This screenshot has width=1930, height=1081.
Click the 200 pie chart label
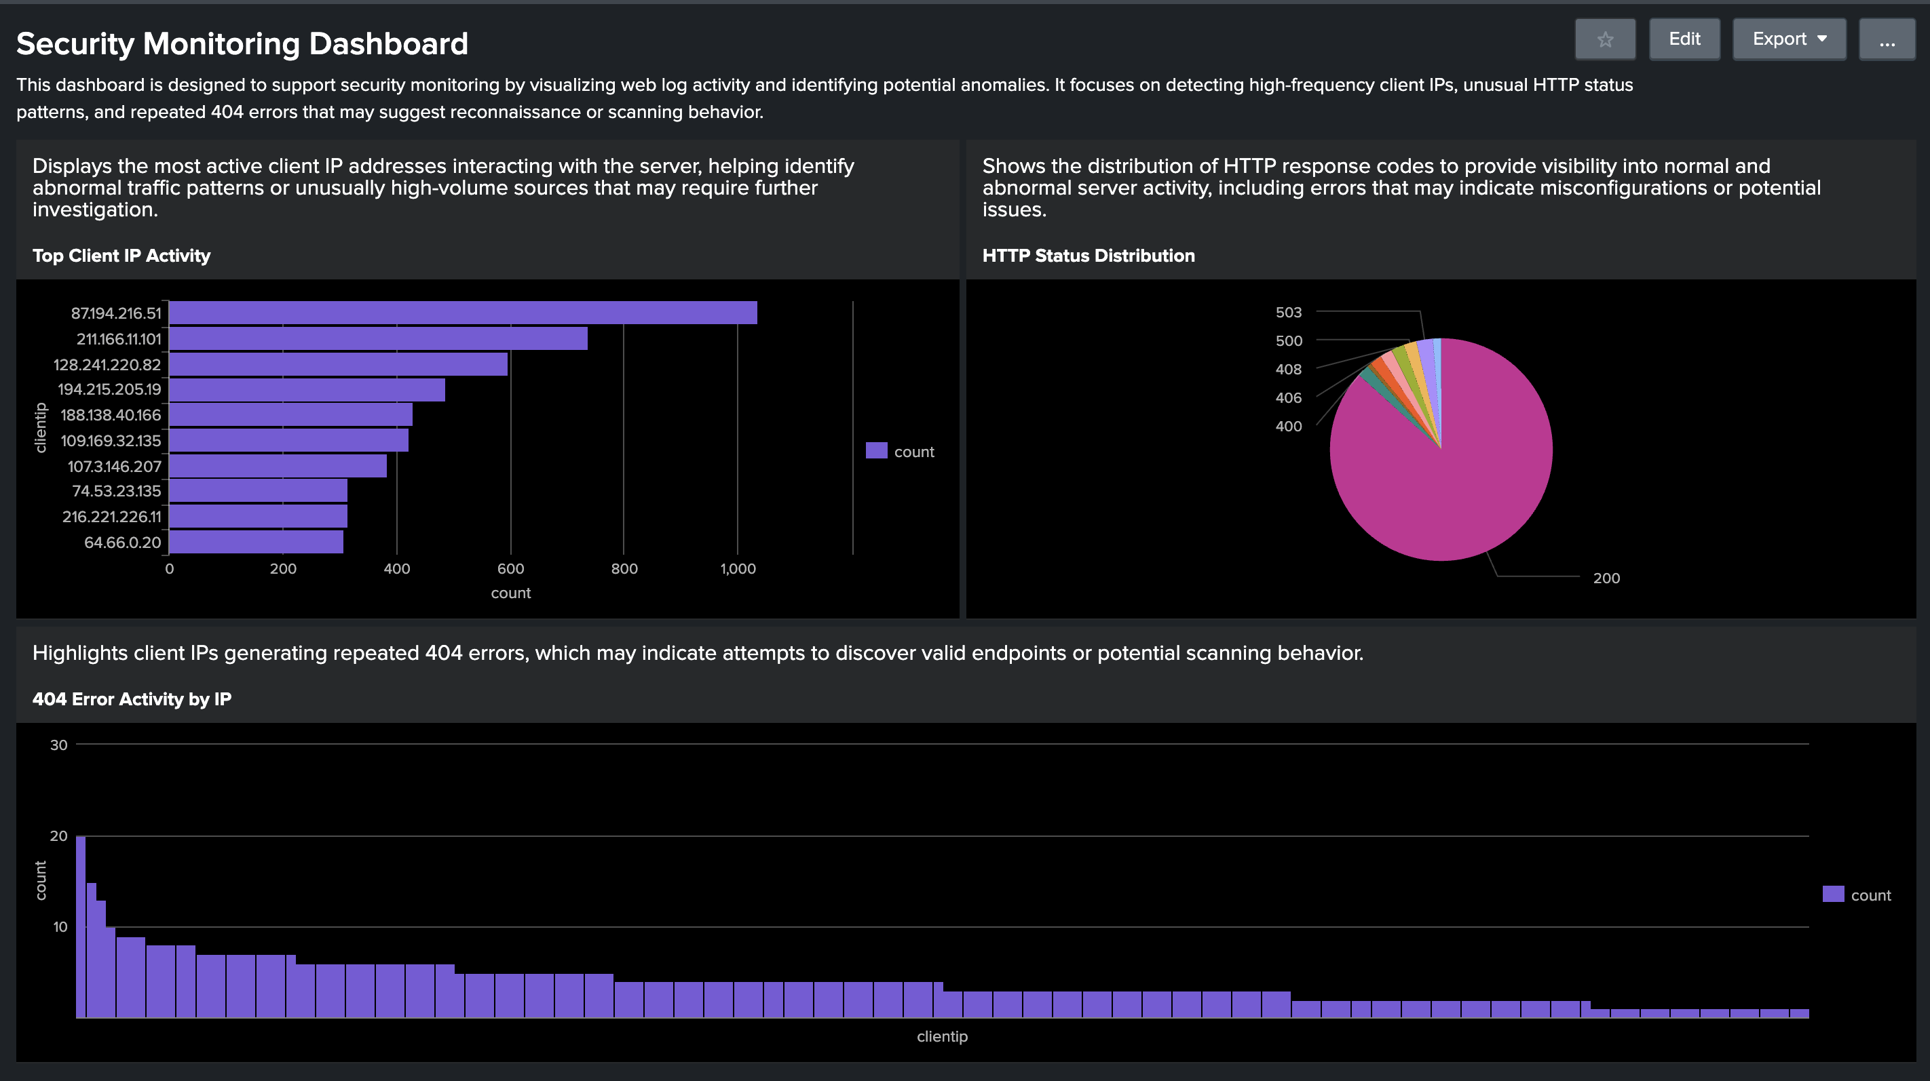(1606, 578)
